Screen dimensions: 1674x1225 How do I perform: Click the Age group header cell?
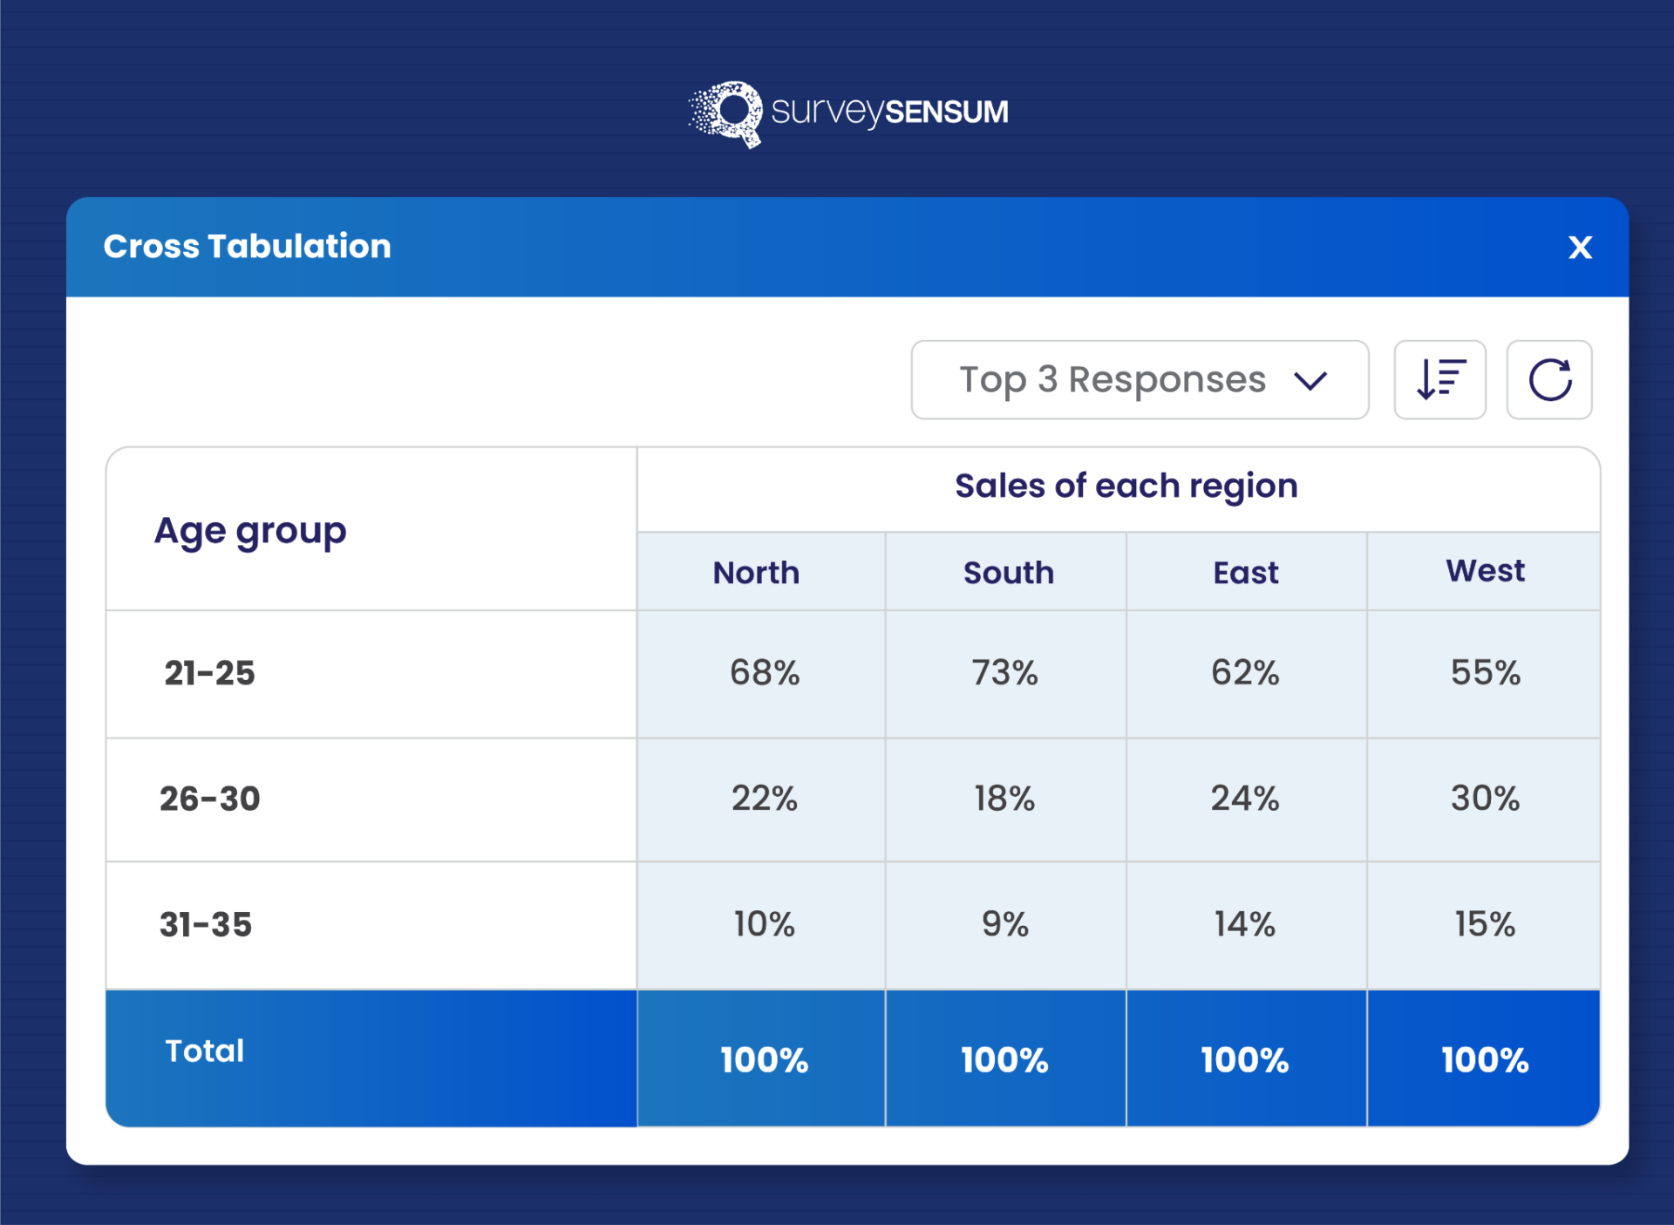[x=250, y=531]
